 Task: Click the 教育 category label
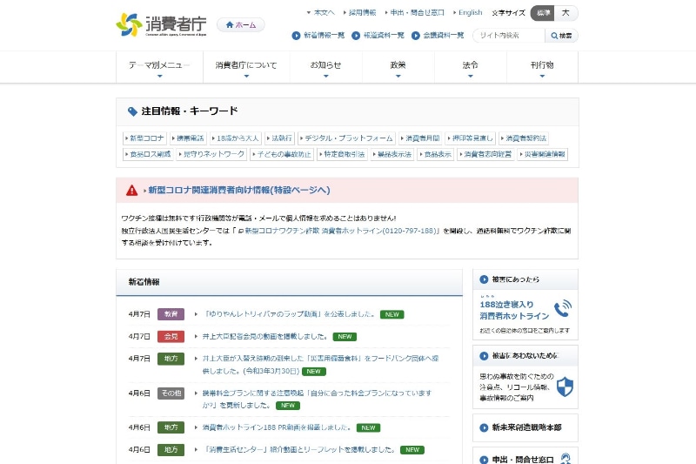point(171,314)
